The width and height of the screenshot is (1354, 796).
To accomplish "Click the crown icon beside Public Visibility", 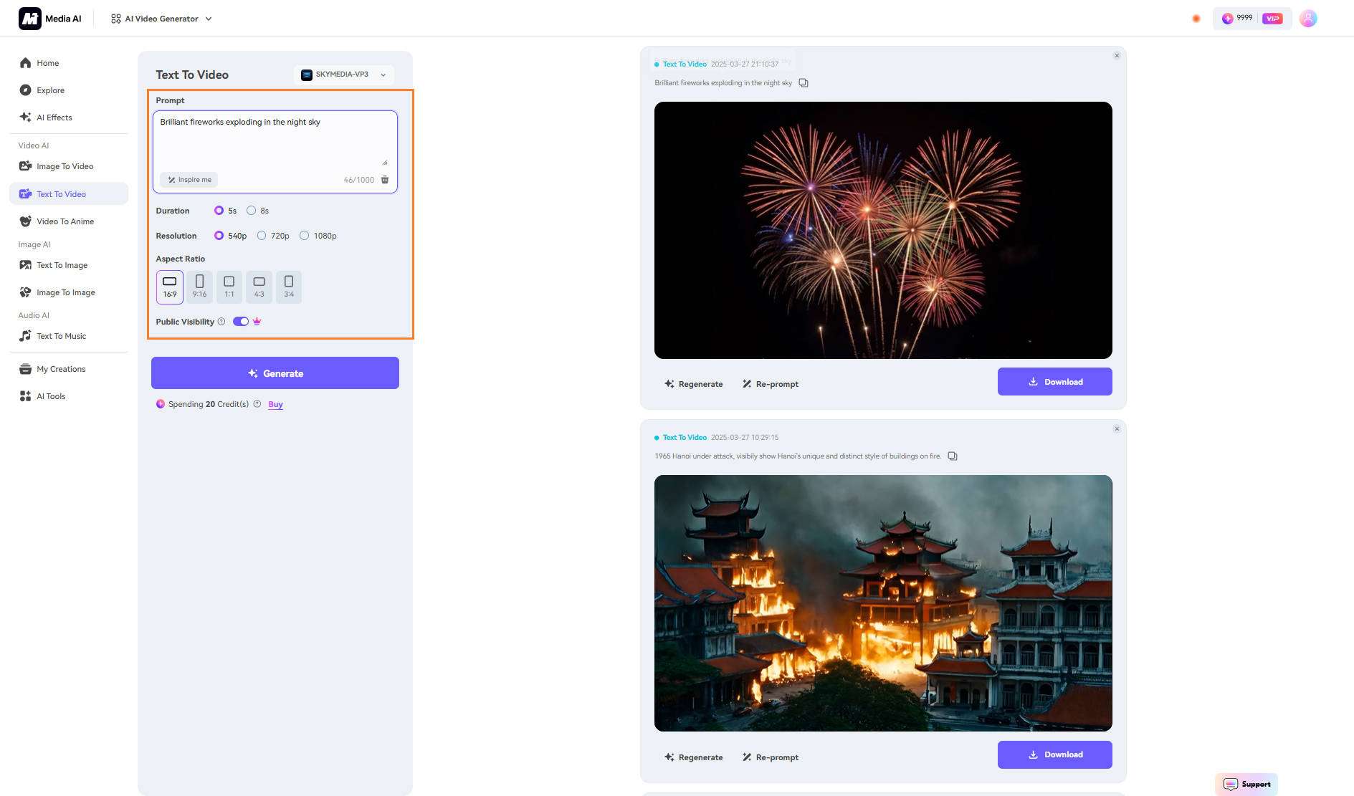I will tap(257, 322).
